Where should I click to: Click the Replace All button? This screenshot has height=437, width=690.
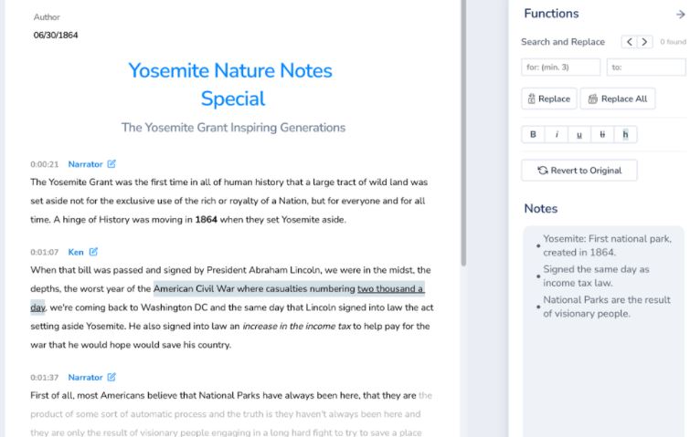618,99
